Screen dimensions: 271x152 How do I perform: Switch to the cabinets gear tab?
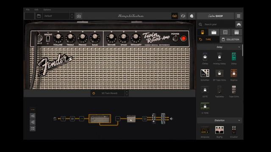coord(225,32)
